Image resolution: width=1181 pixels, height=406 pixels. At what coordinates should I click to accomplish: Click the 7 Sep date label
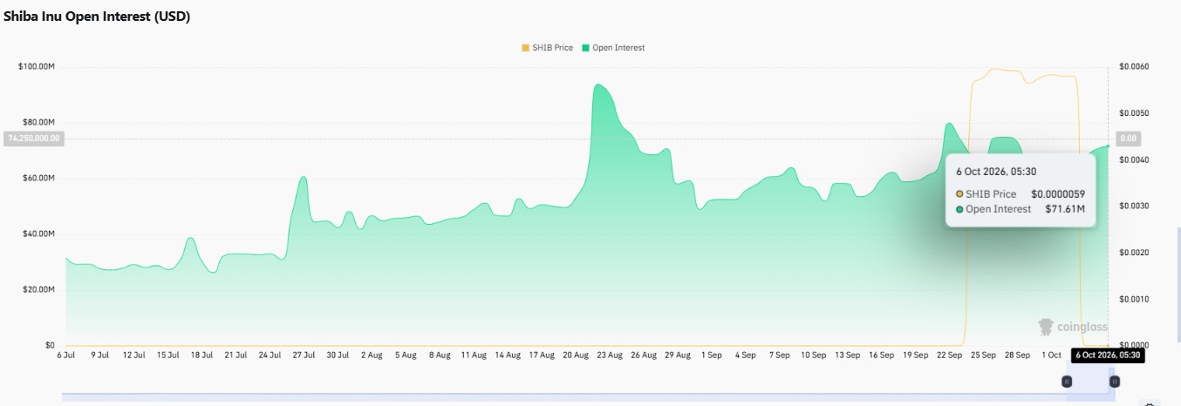click(x=780, y=355)
